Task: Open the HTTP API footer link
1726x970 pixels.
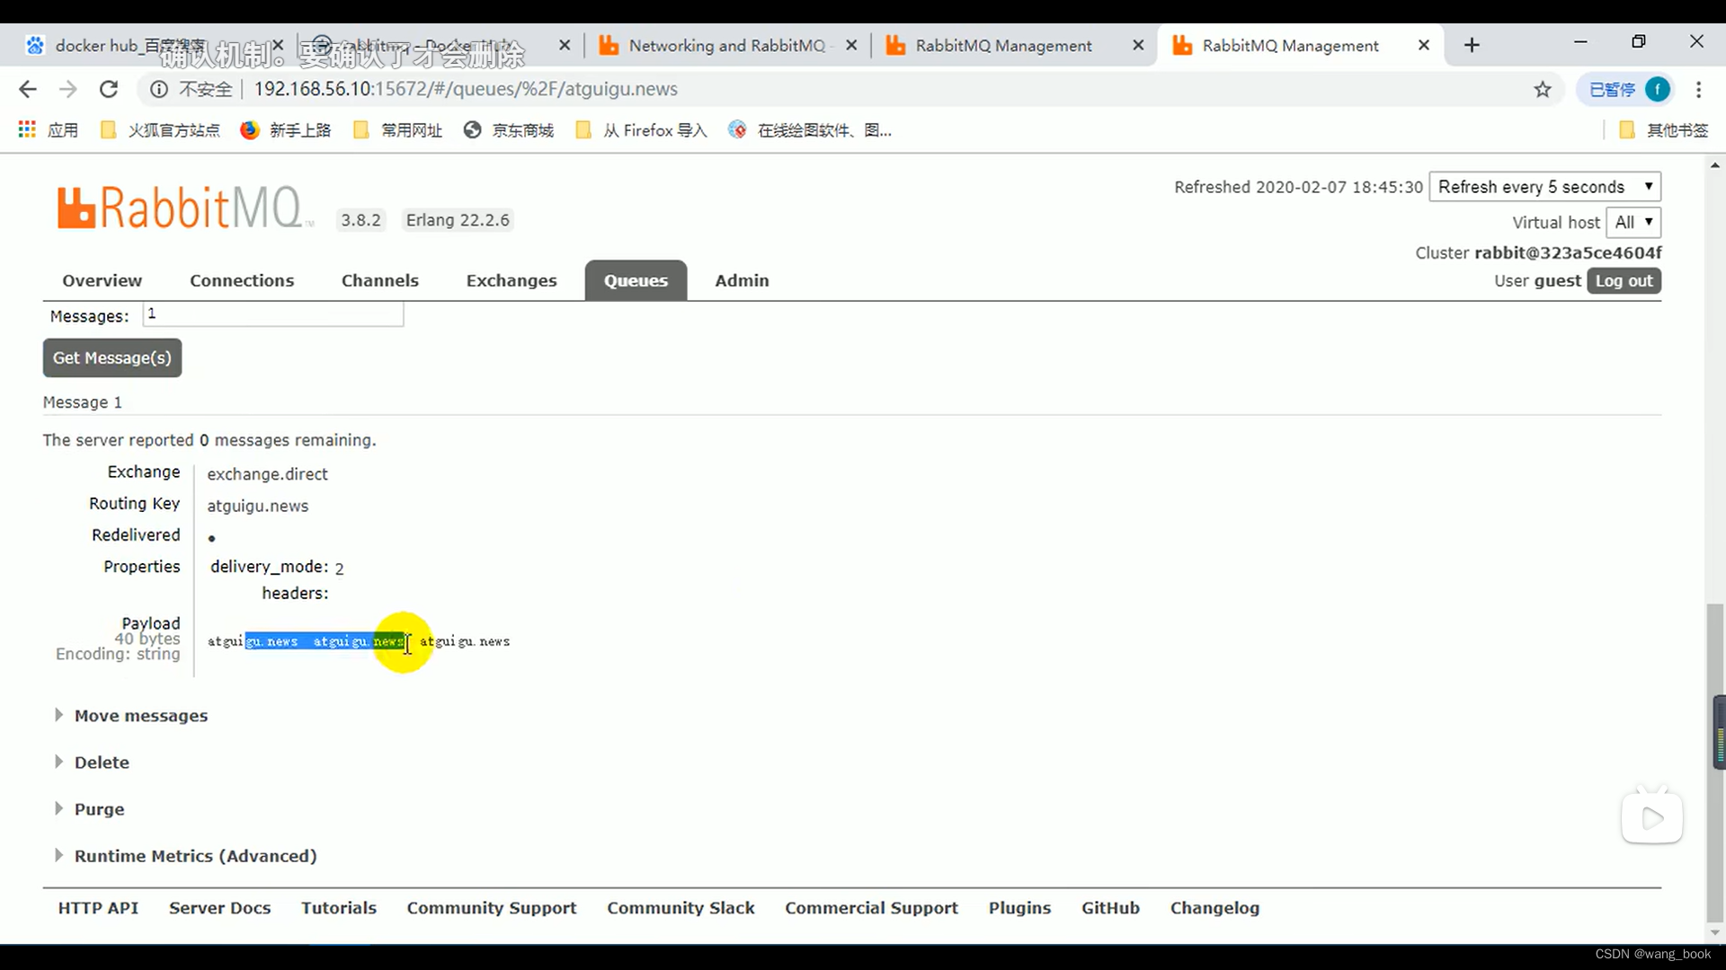Action: pyautogui.click(x=98, y=908)
